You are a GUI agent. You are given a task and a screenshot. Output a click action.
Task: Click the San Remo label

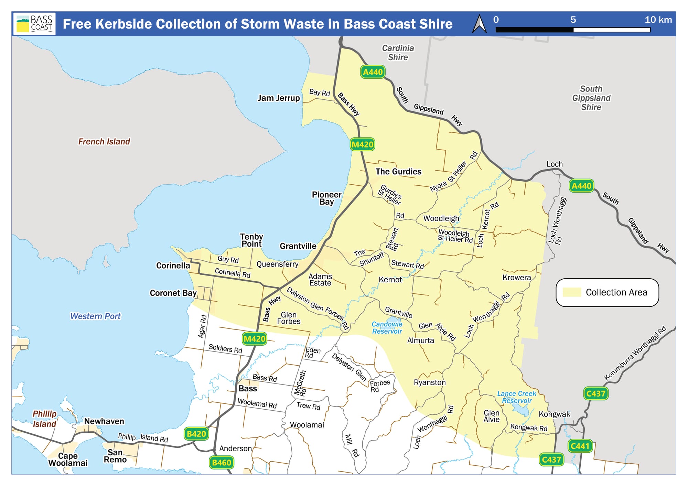[x=115, y=456]
